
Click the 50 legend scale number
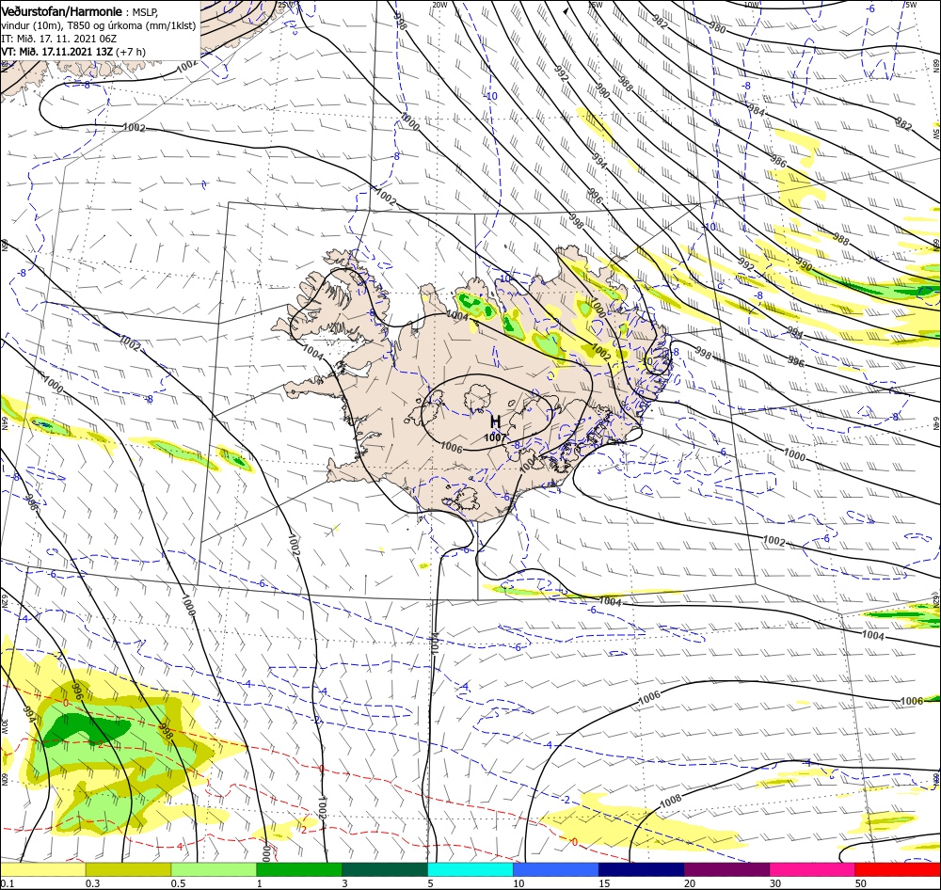tap(861, 883)
